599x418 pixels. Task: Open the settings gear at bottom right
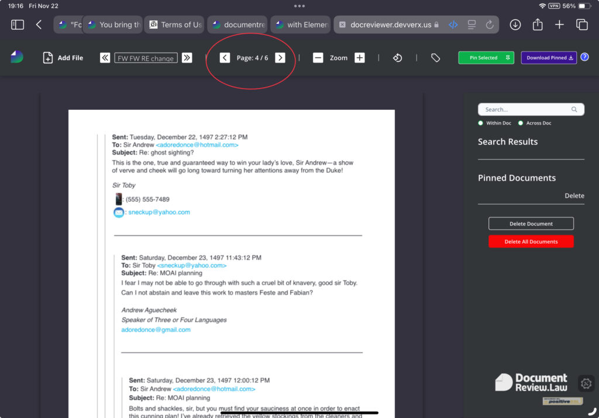point(586,384)
